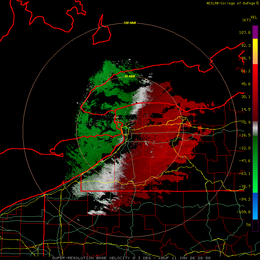This screenshot has height=260, width=260.
Task: Click the blue segment of the color bar
Action: tap(255, 206)
